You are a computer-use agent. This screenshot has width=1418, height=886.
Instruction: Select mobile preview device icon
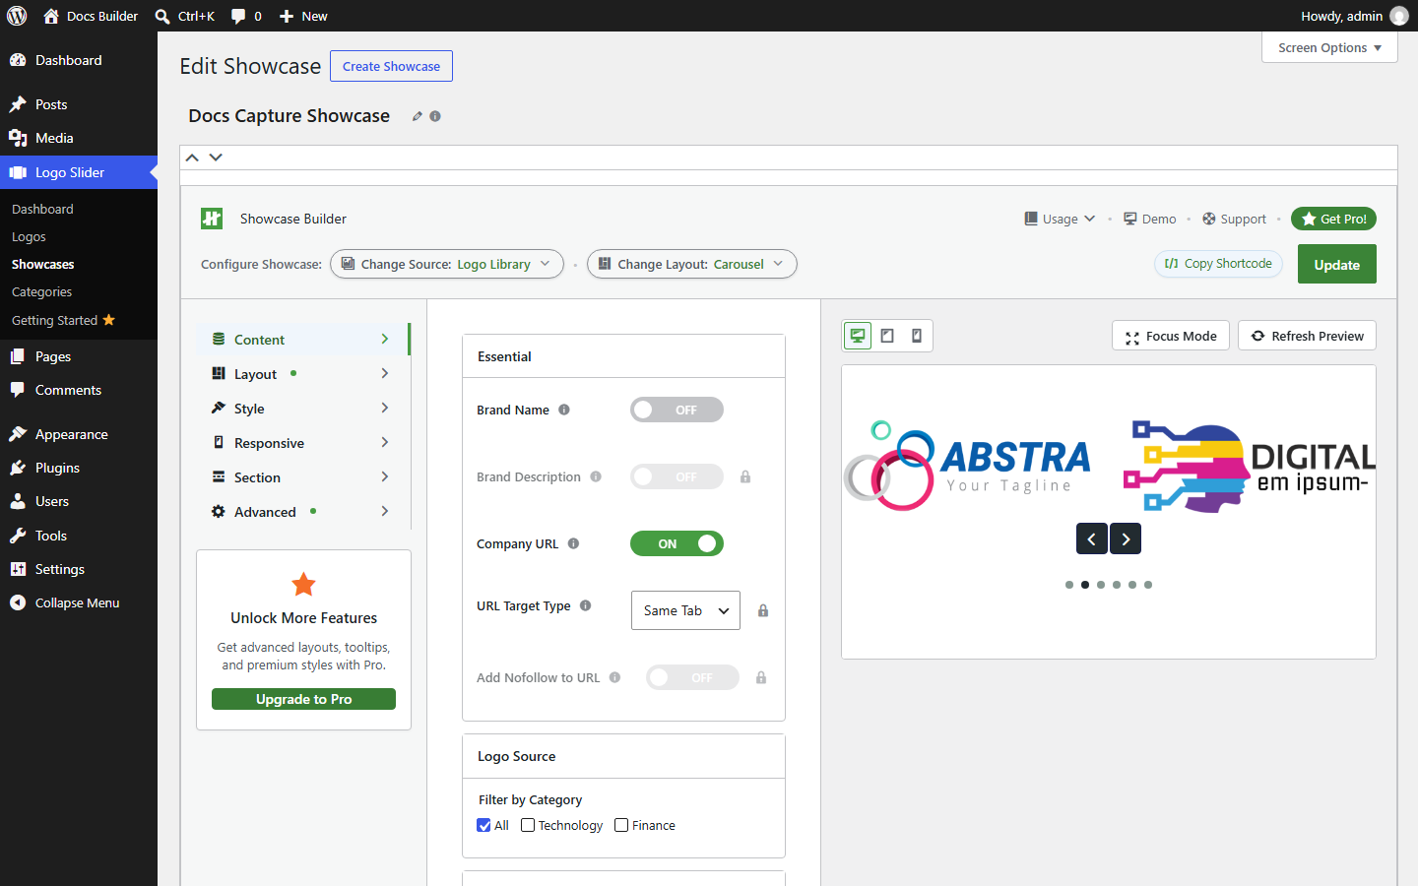pyautogui.click(x=917, y=336)
